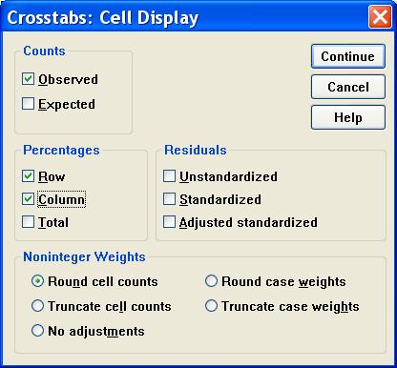Select Truncate cell counts radio option
The image size is (397, 368).
(37, 306)
